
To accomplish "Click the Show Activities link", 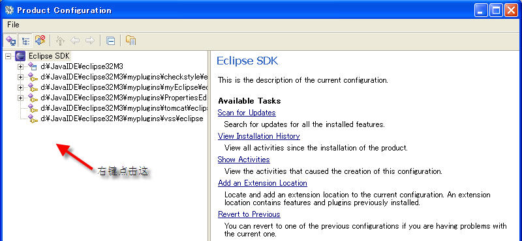I will 243,160.
